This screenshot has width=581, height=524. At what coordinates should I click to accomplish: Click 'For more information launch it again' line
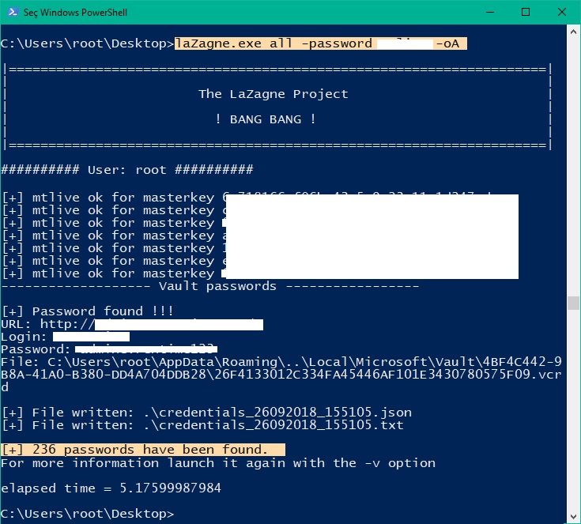(x=218, y=463)
